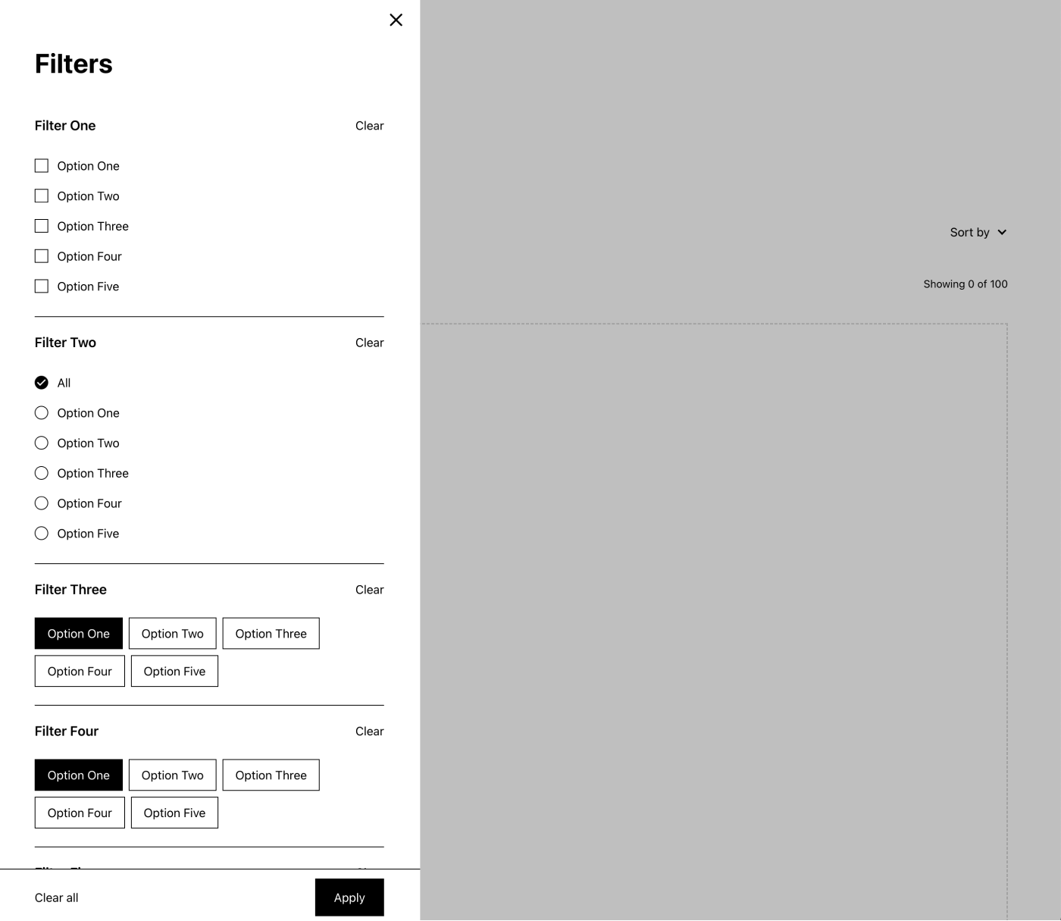
Task: Click the Showing 0 of 100 text
Action: coord(966,284)
